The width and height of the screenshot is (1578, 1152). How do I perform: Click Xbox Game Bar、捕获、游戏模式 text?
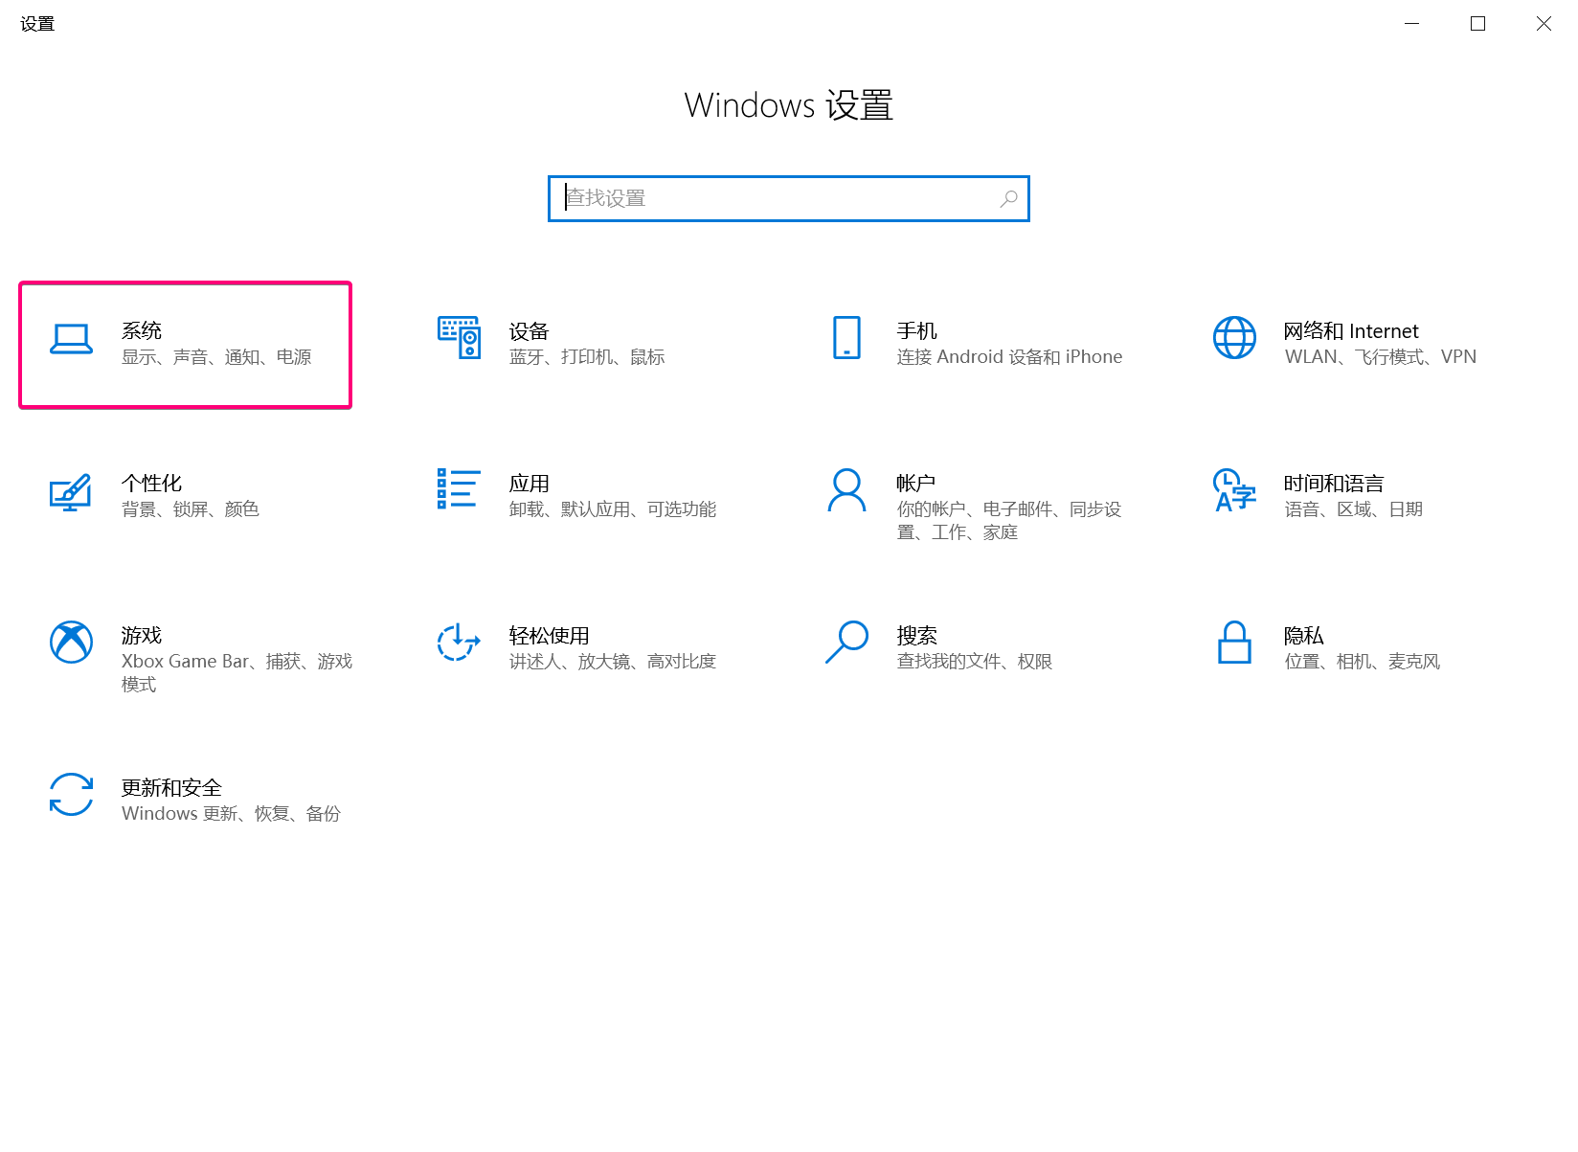point(237,672)
